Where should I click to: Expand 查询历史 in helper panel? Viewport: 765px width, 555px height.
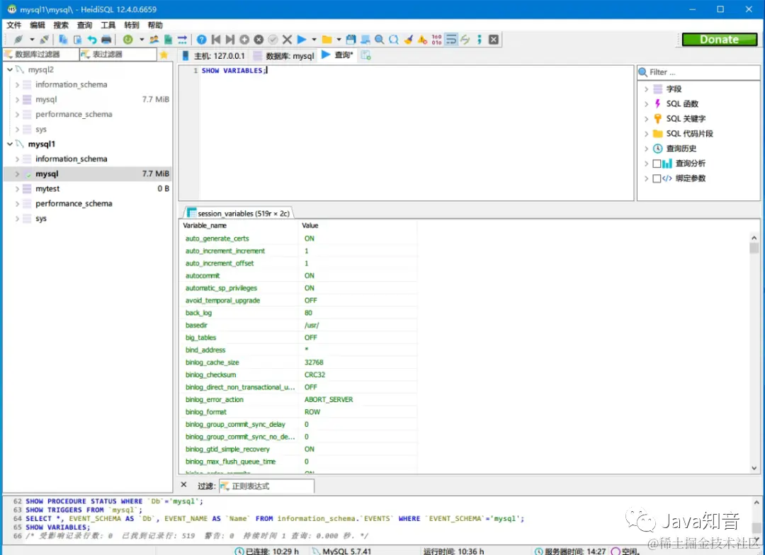coord(647,149)
